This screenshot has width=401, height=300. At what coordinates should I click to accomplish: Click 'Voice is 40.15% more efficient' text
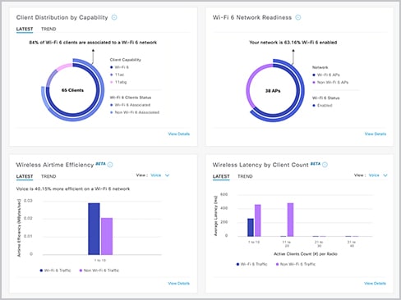click(73, 189)
